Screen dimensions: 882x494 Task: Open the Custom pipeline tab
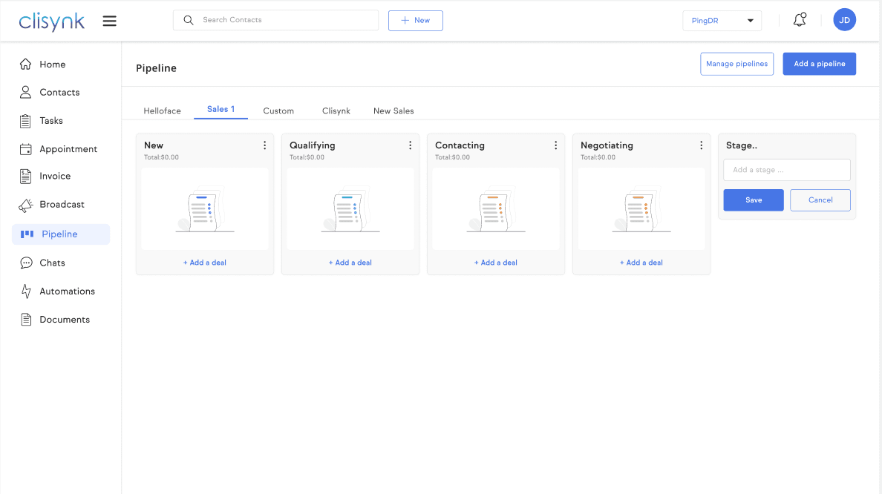(x=278, y=111)
